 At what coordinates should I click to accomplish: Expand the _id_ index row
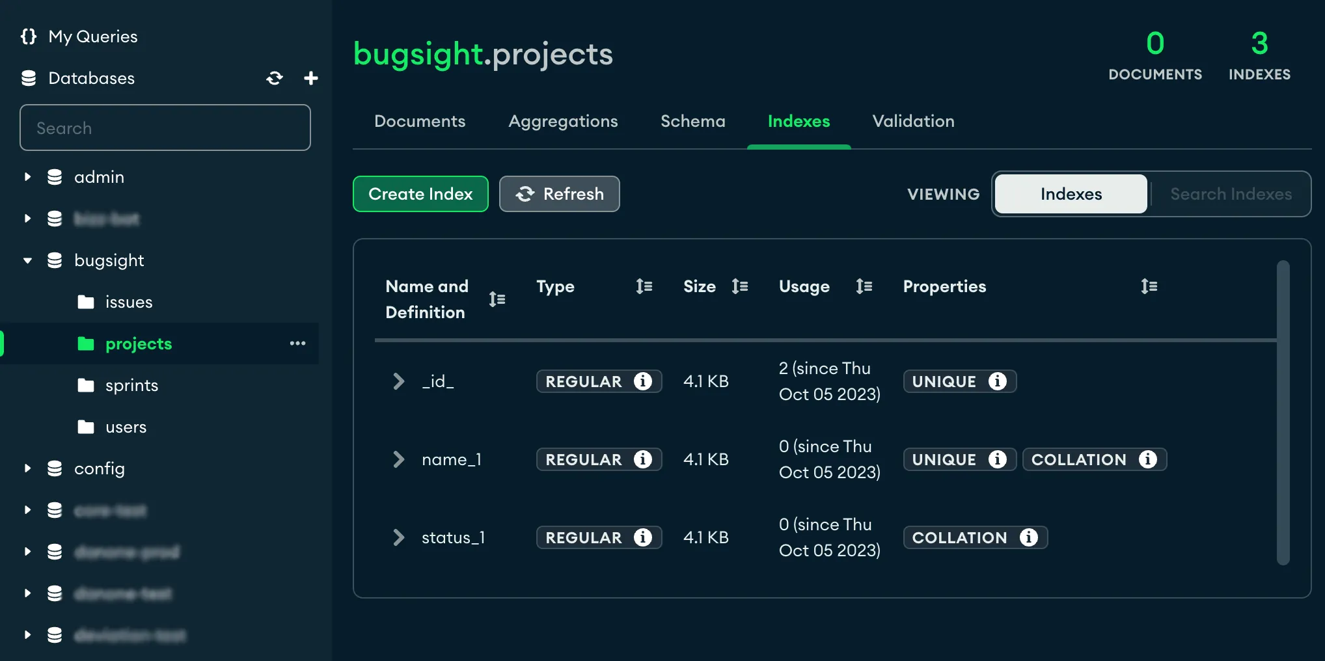coord(399,381)
